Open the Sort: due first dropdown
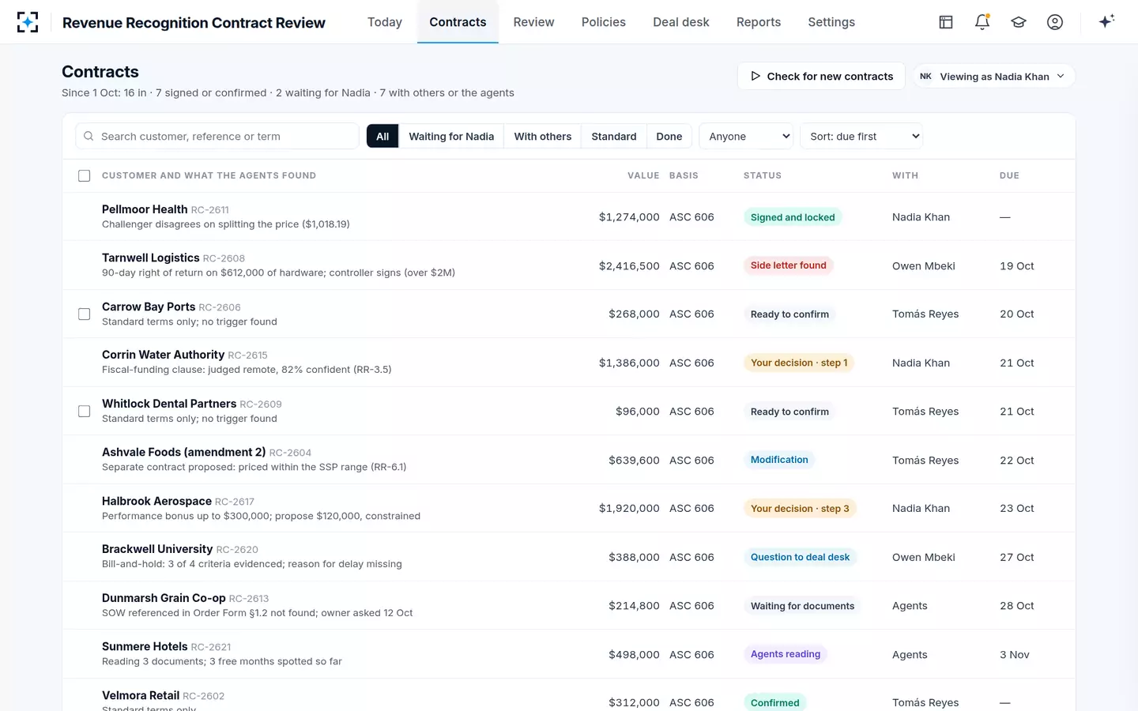The image size is (1138, 711). [x=861, y=136]
